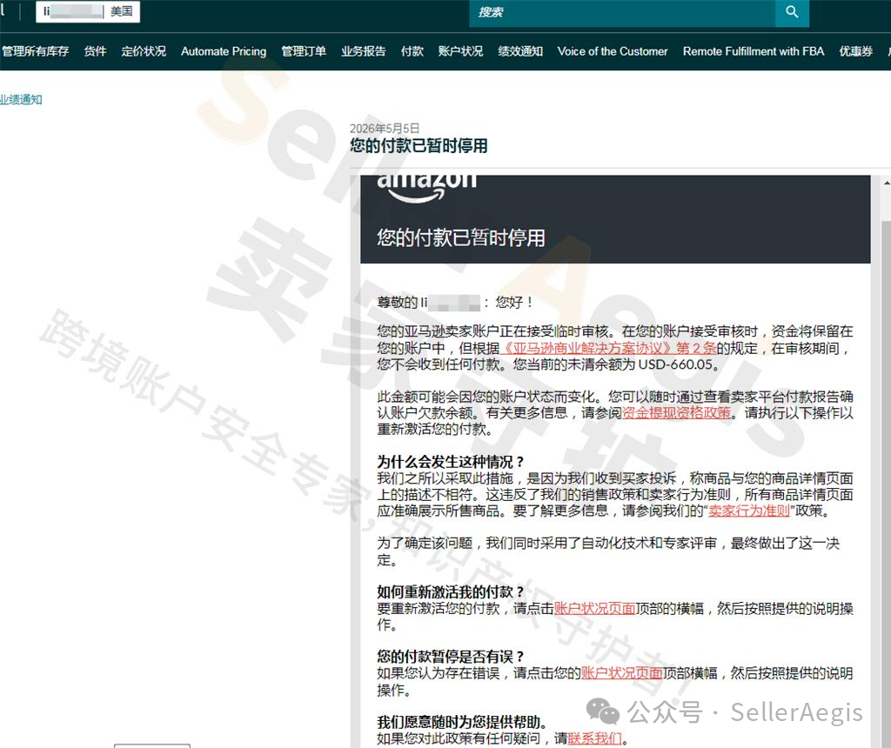Image resolution: width=891 pixels, height=748 pixels.
Task: Select date text 2026年5月5日
Action: [385, 128]
